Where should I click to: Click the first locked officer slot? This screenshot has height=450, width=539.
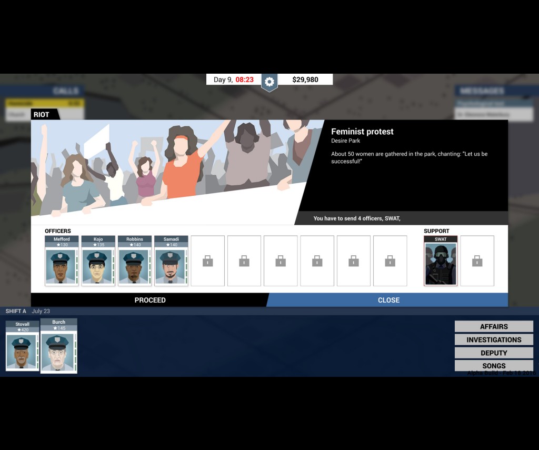point(207,261)
